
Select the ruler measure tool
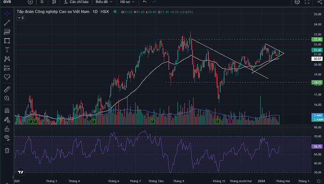click(7, 89)
